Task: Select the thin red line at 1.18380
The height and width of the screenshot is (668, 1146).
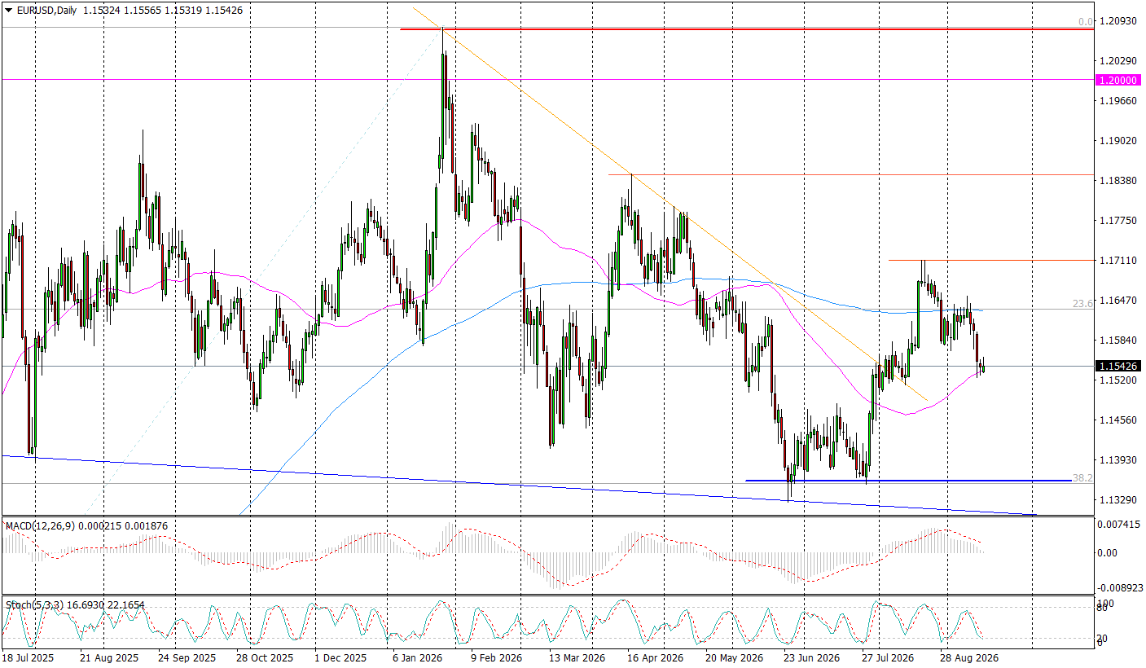Action: [850, 174]
